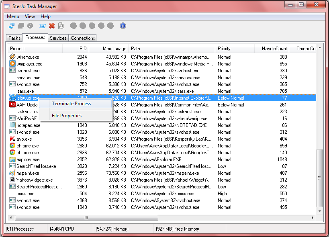This screenshot has width=329, height=237.
Task: Sort by the HandleCount column header
Action: 272,49
